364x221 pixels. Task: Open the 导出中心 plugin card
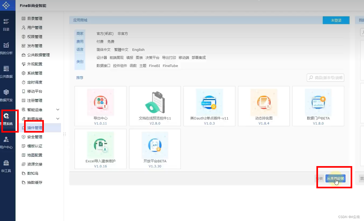[101, 106]
